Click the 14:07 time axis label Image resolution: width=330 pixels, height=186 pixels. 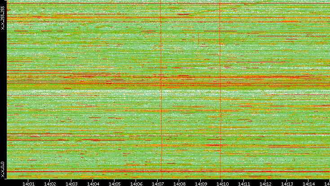(x=158, y=184)
